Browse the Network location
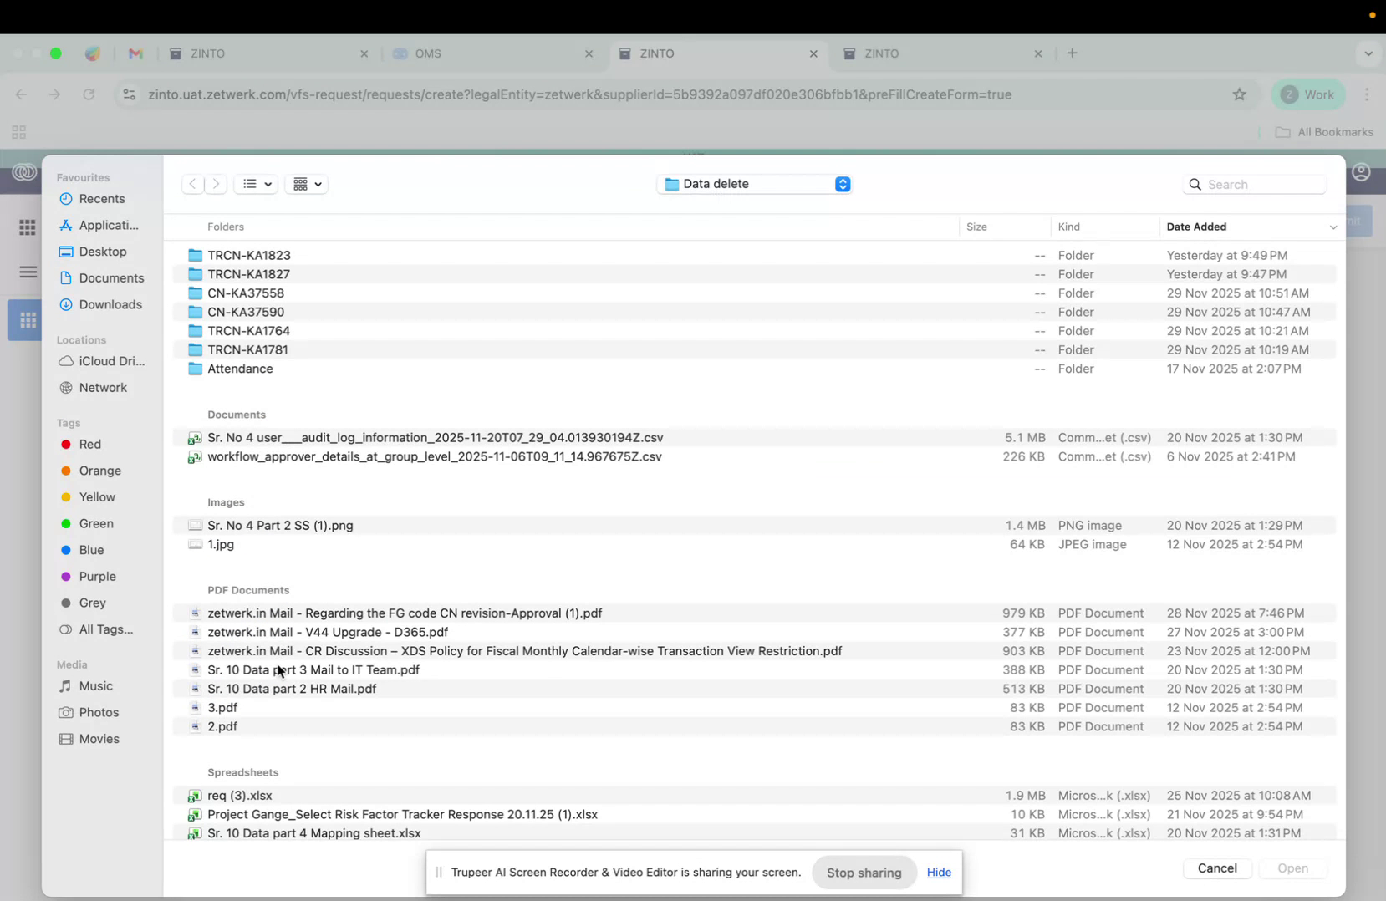The height and width of the screenshot is (901, 1386). 102,387
